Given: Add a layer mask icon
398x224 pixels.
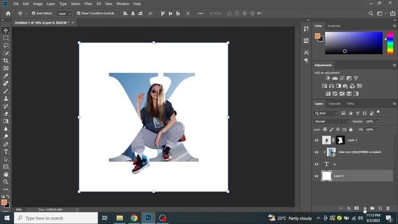Looking at the screenshot, I should [x=356, y=208].
